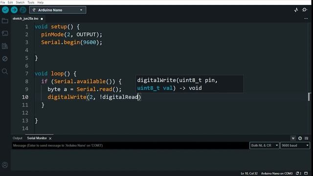Screen dimensions: 313x176
Task: Click 'Arduino Nano on COM3' in status bar
Action: (x=277, y=173)
